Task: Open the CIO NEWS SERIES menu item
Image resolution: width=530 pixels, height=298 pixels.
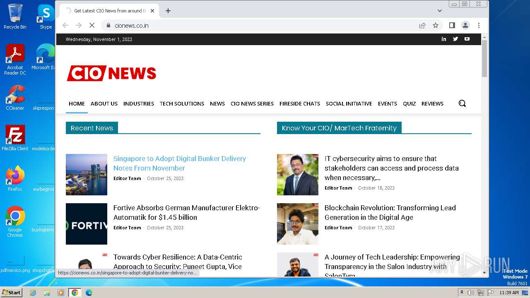Action: coord(252,103)
